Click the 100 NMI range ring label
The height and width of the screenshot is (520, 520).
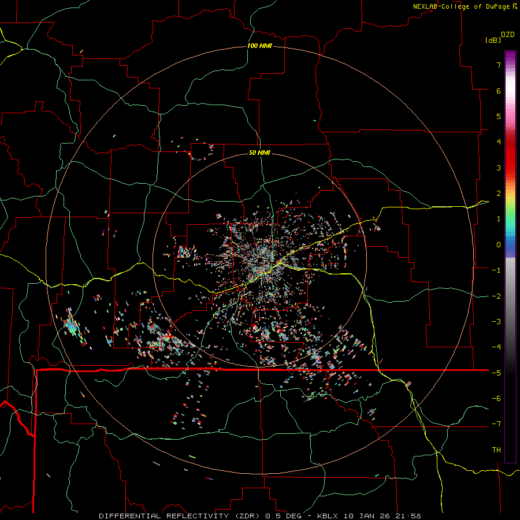point(259,46)
